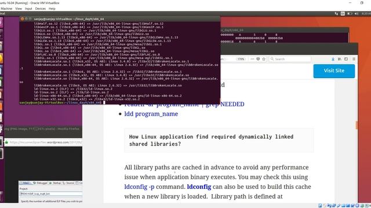Select Debugger tab in Eclipse image
371x208 pixels.
[40, 183]
